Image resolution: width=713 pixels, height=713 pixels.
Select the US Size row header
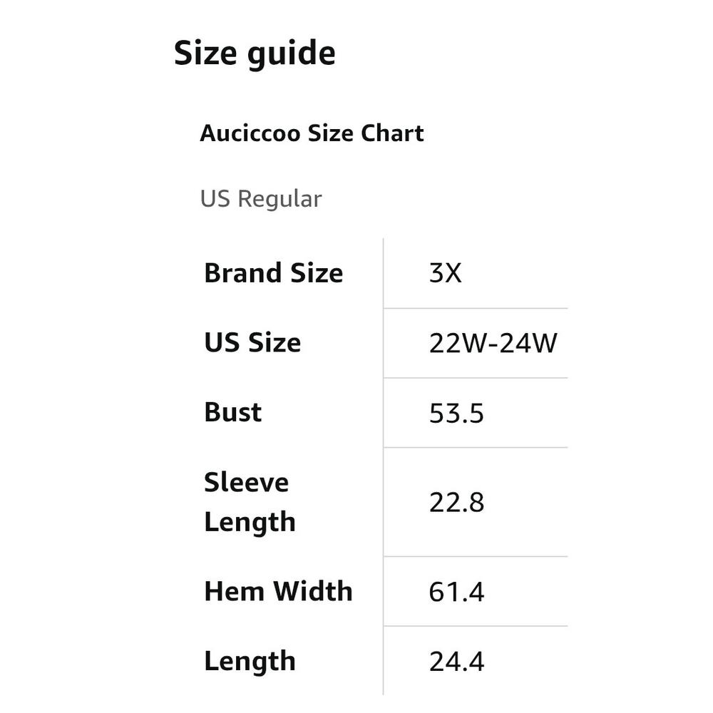[x=253, y=342]
